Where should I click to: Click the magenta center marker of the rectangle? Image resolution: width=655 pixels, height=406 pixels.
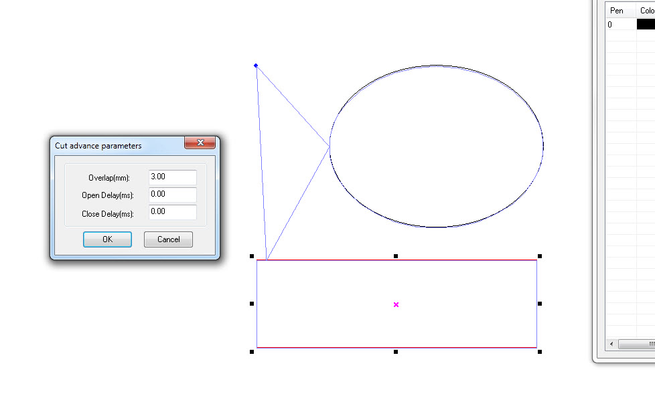click(396, 304)
